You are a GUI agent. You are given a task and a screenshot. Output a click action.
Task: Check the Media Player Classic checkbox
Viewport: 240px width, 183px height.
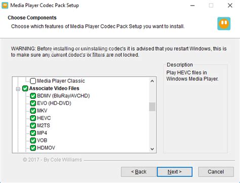pyautogui.click(x=33, y=81)
